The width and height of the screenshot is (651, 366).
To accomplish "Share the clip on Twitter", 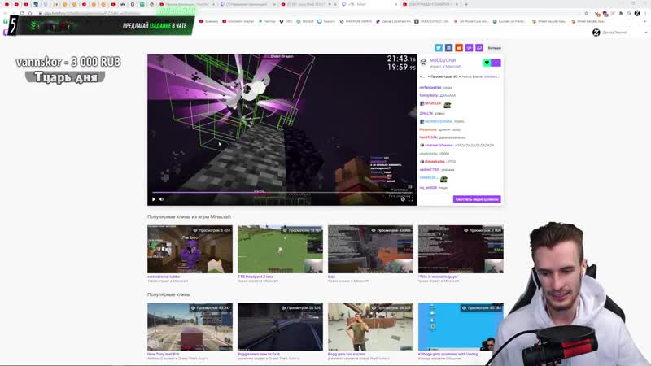I will 439,48.
